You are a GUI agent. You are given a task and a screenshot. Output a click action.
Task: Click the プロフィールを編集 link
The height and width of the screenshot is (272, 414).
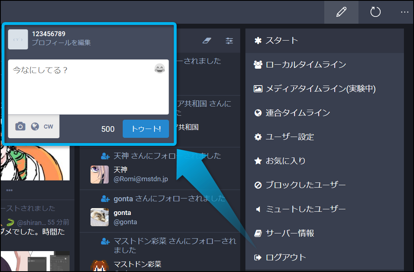(61, 43)
